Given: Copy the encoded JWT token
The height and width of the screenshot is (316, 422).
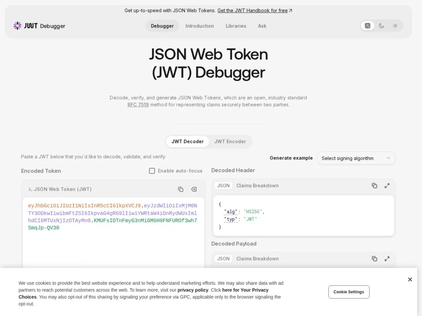Looking at the screenshot, I should 180,189.
